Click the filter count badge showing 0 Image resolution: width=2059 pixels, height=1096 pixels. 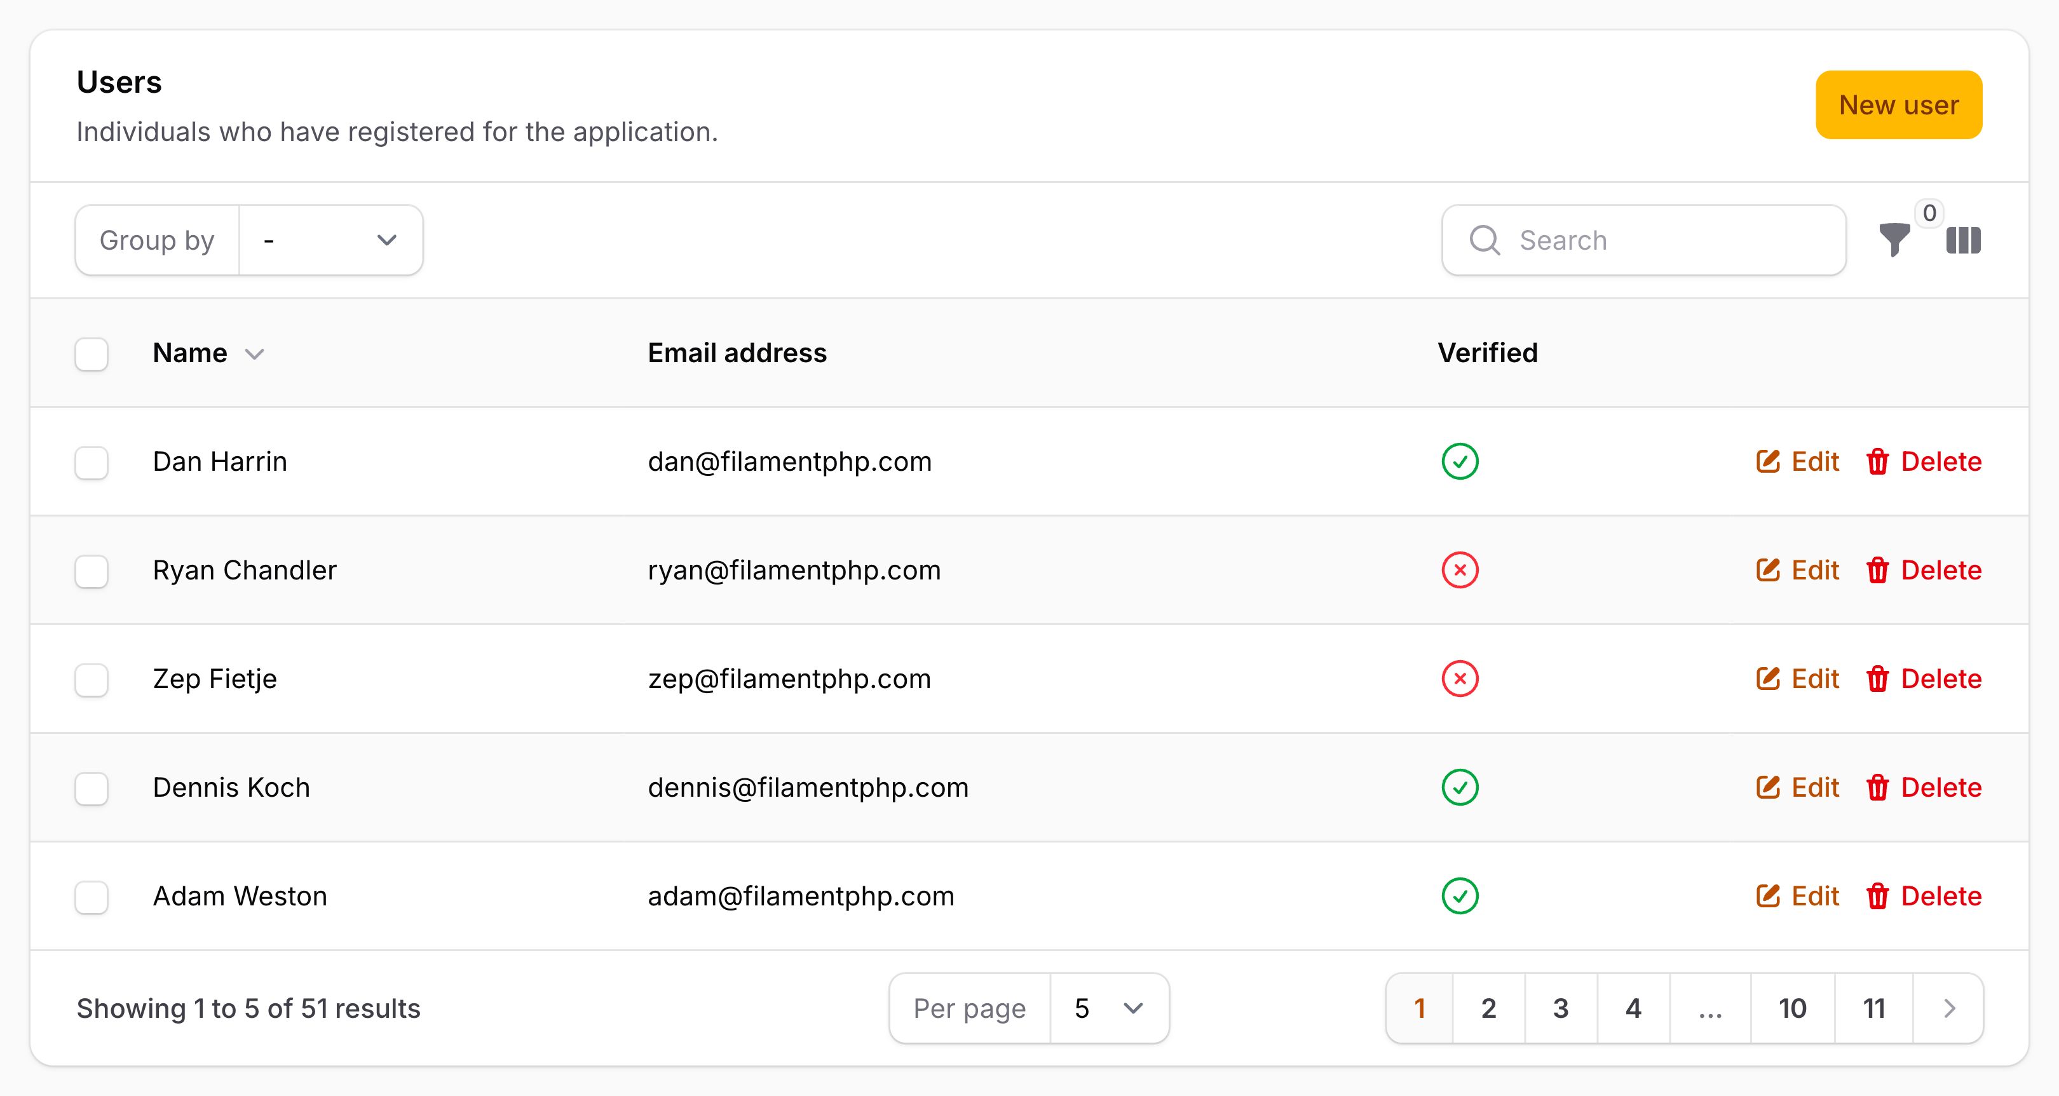point(1929,213)
